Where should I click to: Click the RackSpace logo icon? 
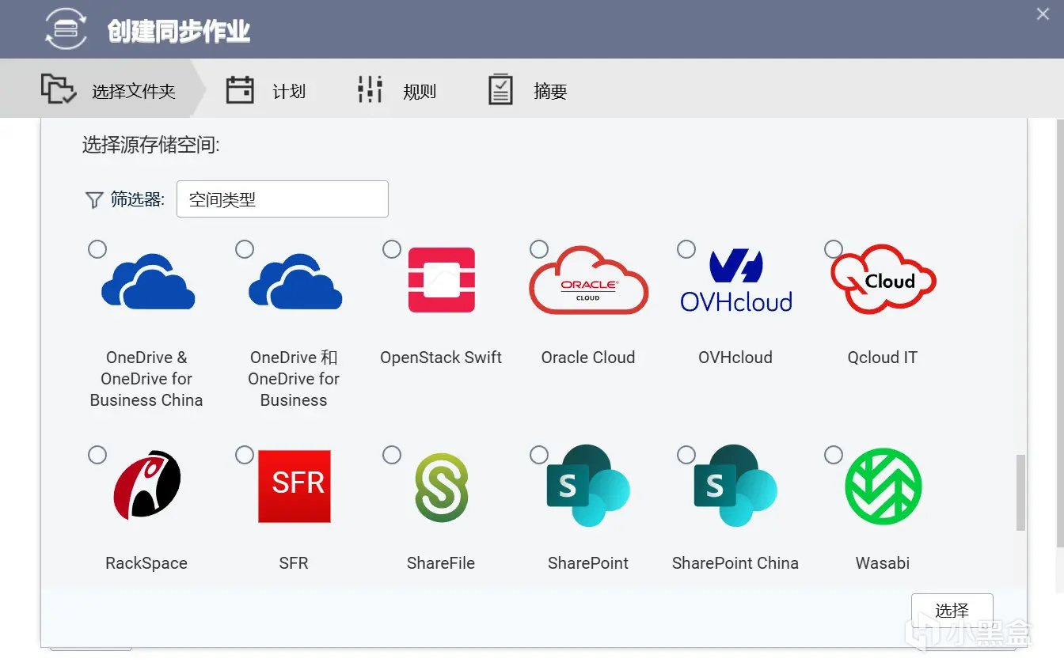pyautogui.click(x=146, y=485)
